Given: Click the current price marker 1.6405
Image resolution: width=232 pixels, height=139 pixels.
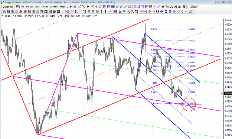Looking at the screenshot, I should coord(228,93).
